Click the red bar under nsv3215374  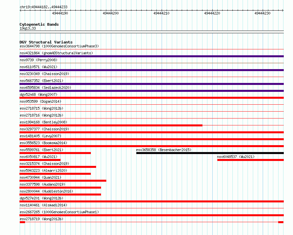coord(58,167)
